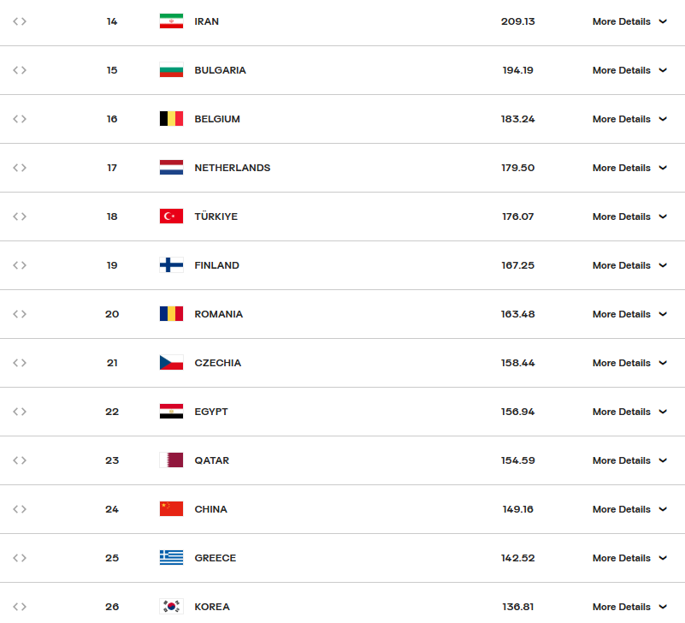Expand More Details for Iran

pos(629,21)
